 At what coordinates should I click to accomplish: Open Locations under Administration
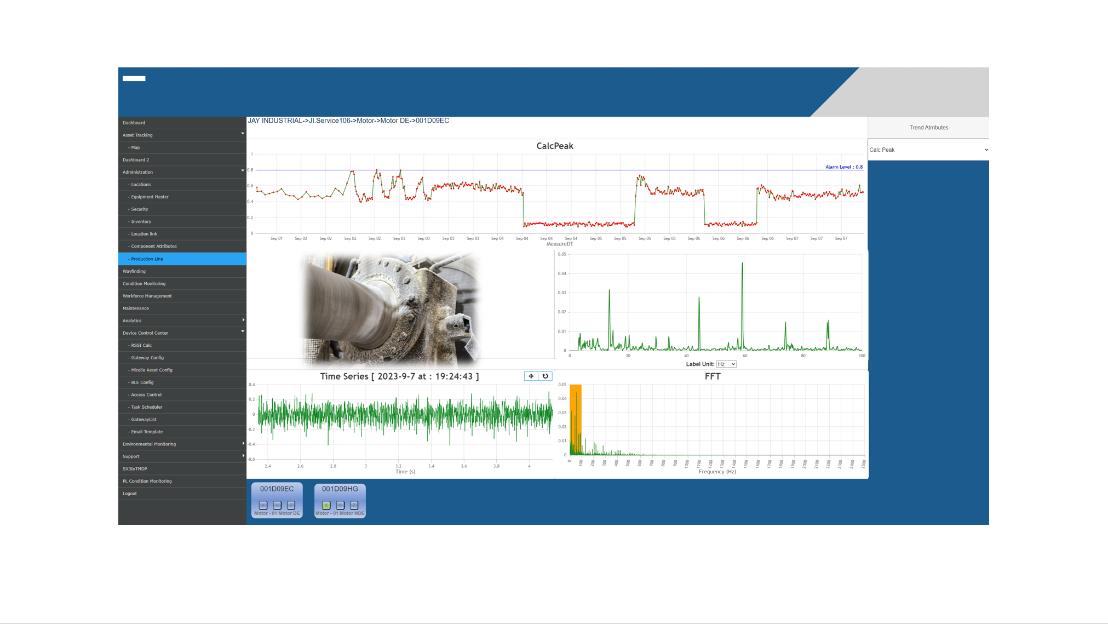coord(182,185)
